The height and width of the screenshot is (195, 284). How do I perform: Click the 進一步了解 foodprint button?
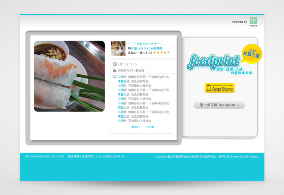(x=219, y=105)
